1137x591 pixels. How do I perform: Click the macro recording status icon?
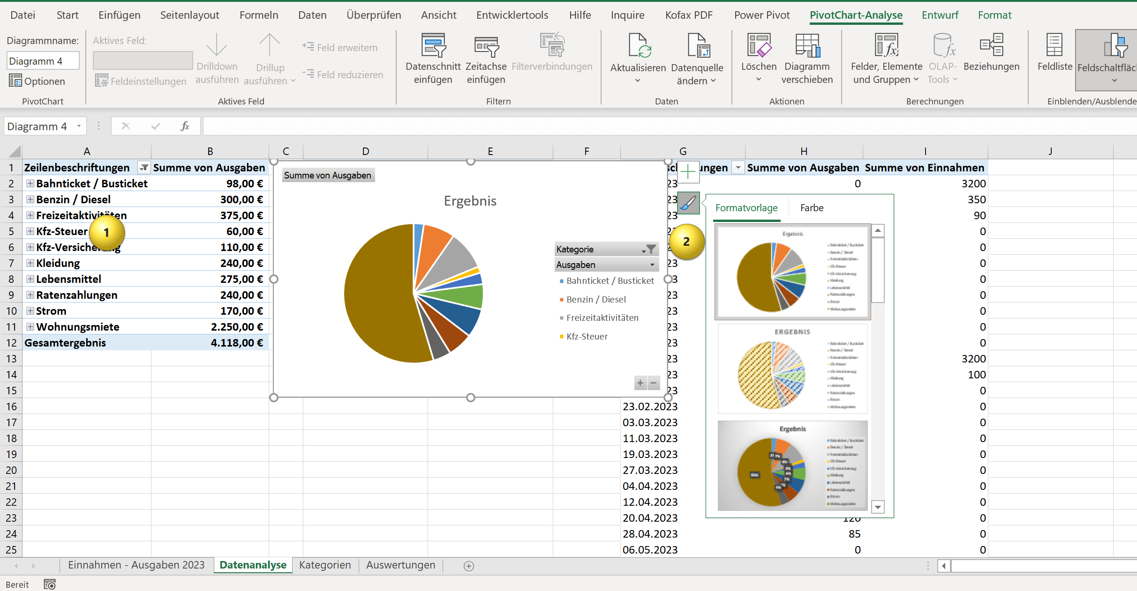pos(50,584)
